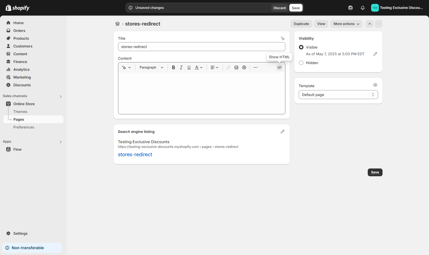The width and height of the screenshot is (429, 255).
Task: Open the Sidekick assistant icon
Action: 350,8
